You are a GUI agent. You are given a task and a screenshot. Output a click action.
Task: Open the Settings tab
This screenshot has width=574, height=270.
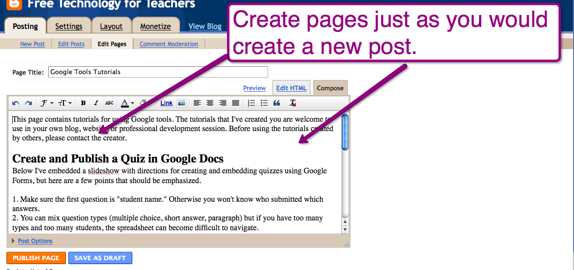(x=69, y=27)
